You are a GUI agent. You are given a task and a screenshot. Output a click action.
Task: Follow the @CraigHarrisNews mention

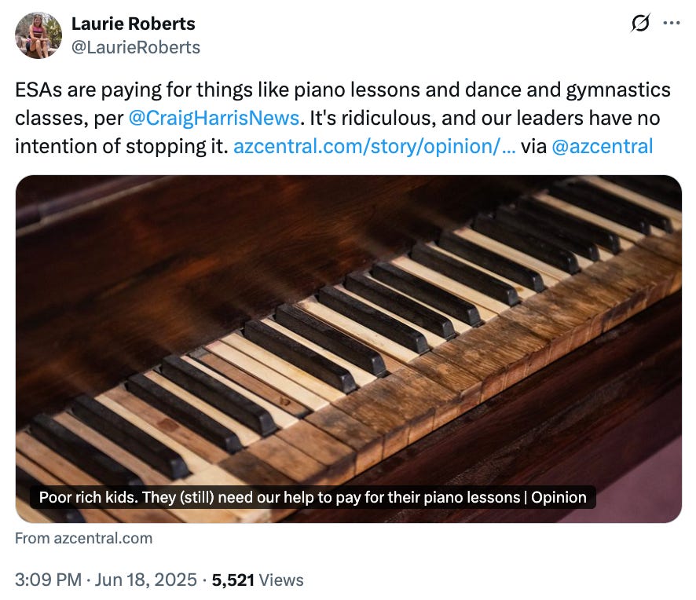pos(214,118)
